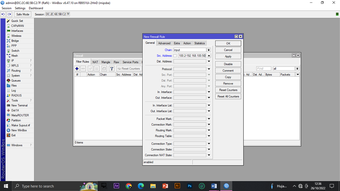Screen dimensions: 340x191
Task: Launch New Terminal from sidebar
Action: 19,105
